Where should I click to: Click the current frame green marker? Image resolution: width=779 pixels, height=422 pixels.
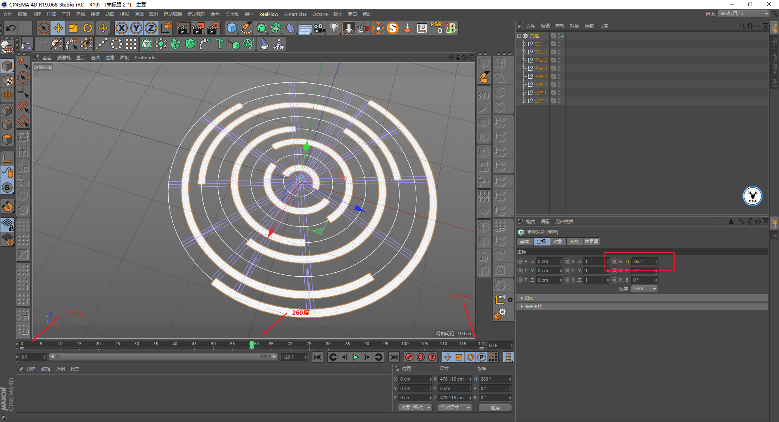pyautogui.click(x=252, y=344)
